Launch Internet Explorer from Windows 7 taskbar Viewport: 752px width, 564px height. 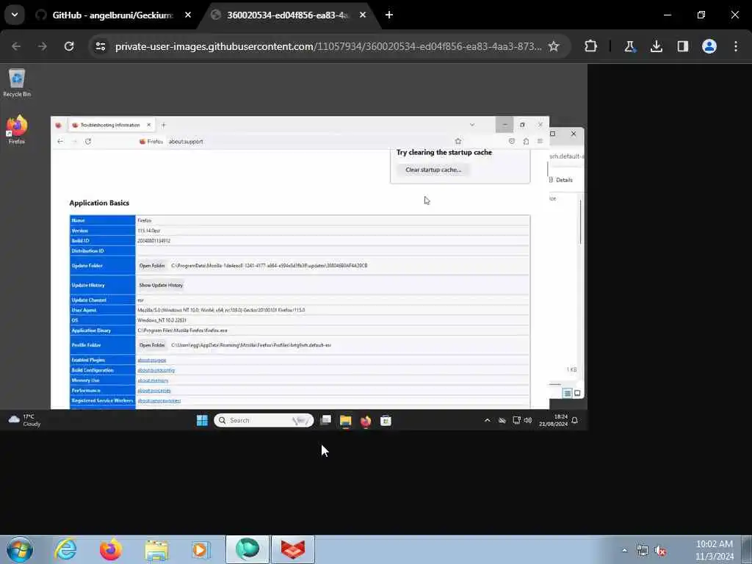tap(65, 549)
